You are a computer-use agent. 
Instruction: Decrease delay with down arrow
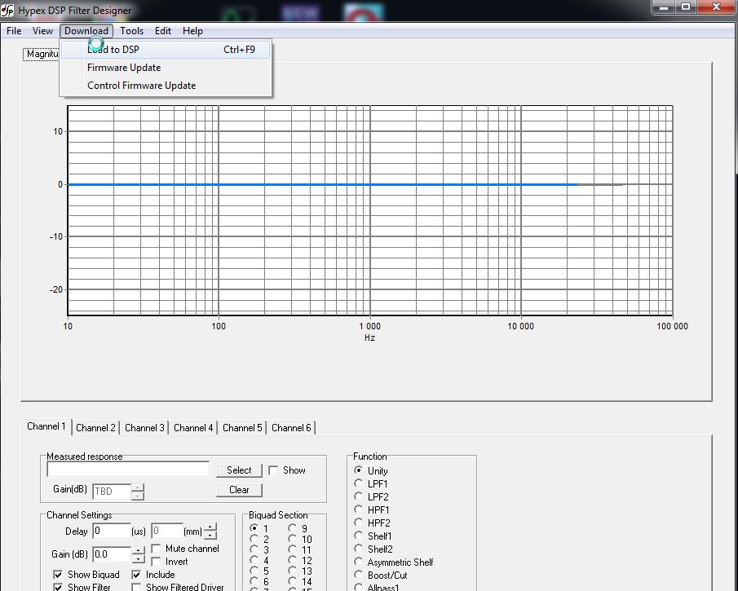(x=210, y=535)
